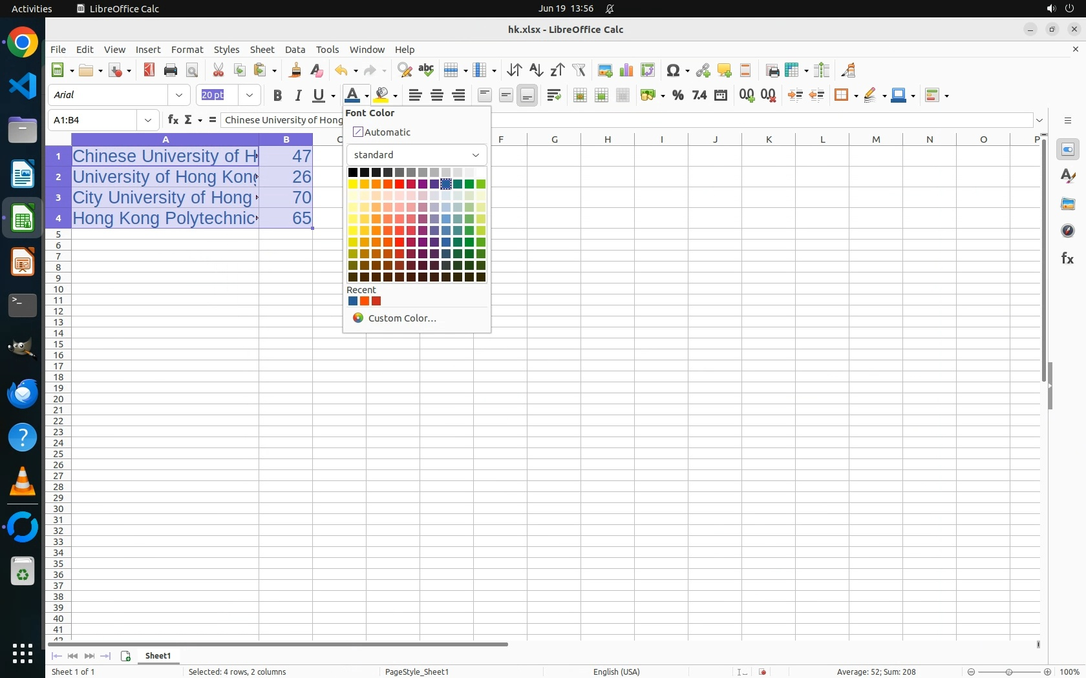The width and height of the screenshot is (1086, 678).
Task: Open the Data menu
Action: 295,50
